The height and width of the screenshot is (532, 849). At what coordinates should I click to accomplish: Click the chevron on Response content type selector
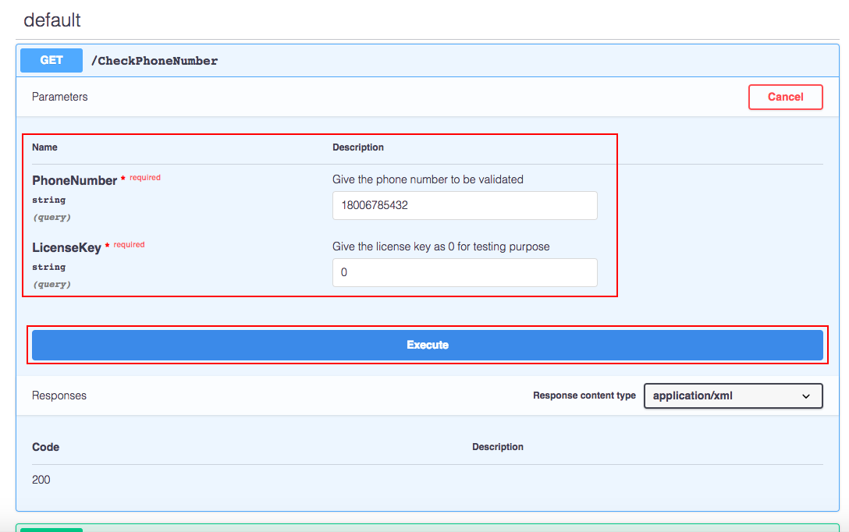coord(808,395)
